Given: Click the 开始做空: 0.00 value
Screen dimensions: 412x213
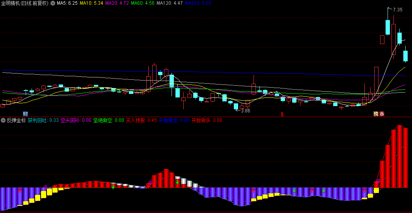Looking at the screenshot, I should point(174,120).
